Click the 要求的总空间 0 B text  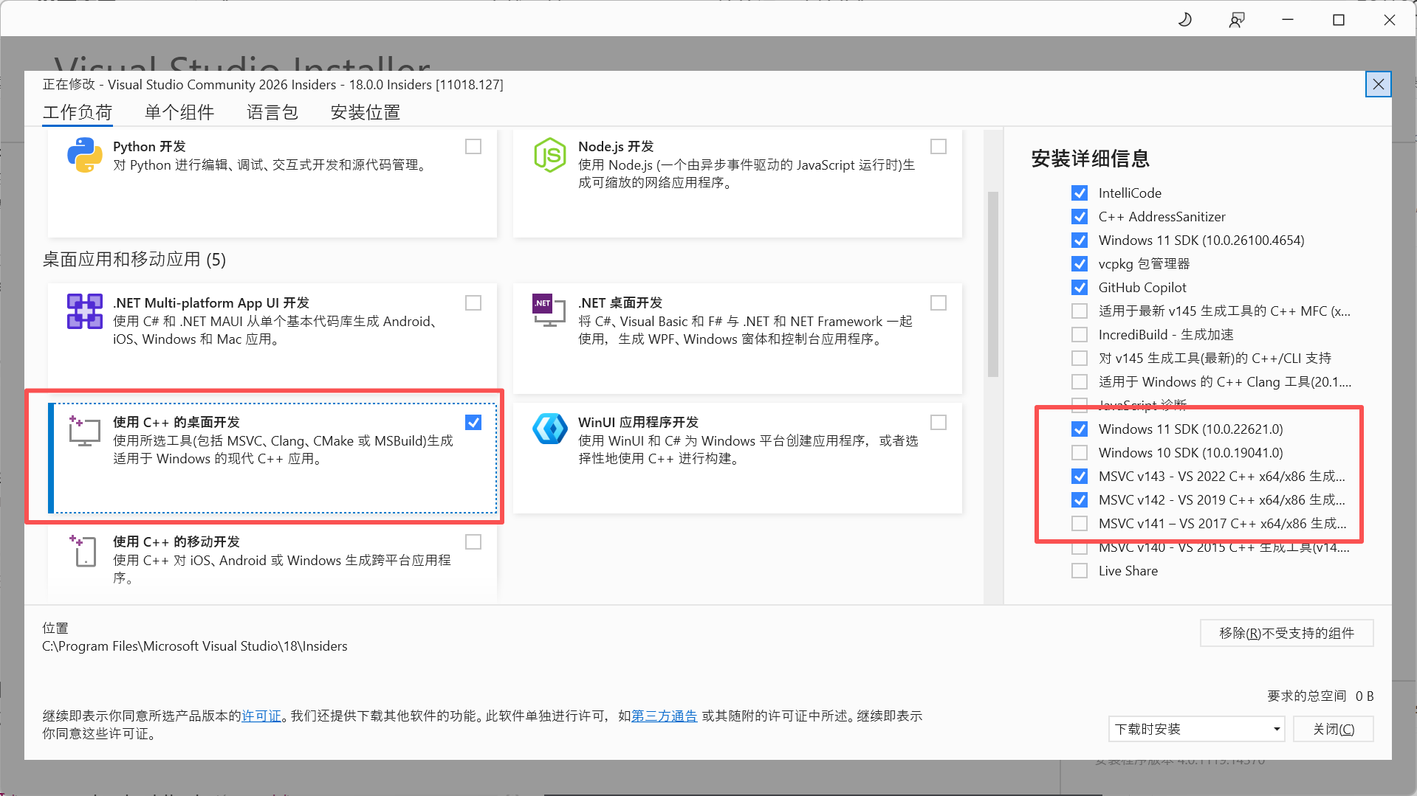point(1320,696)
